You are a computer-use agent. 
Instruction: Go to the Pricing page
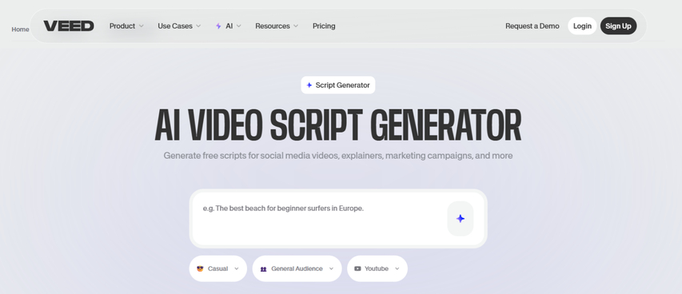click(x=324, y=26)
